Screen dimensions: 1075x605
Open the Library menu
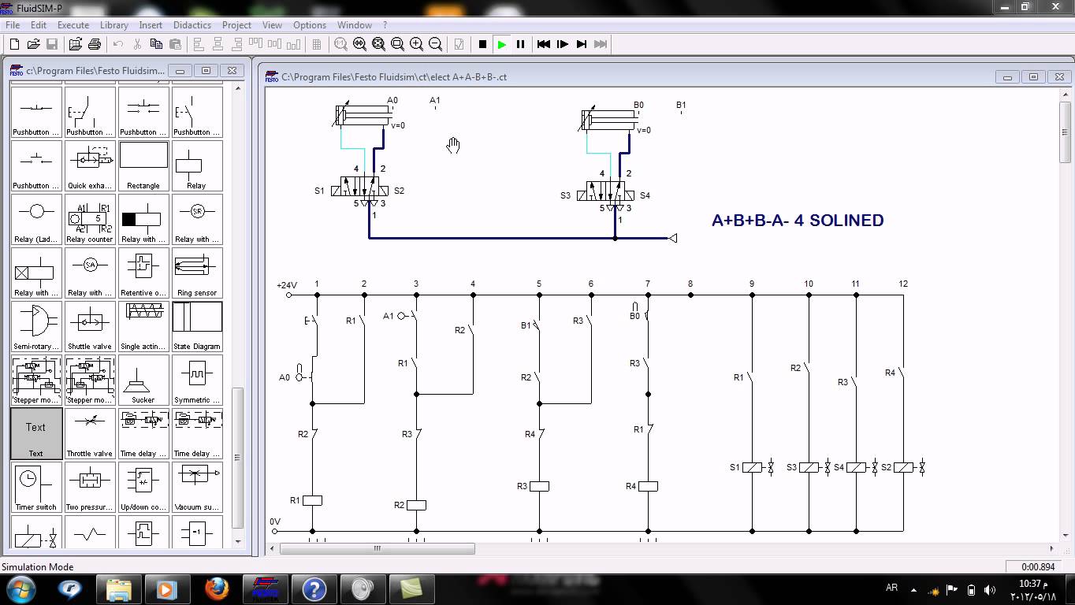click(x=114, y=25)
